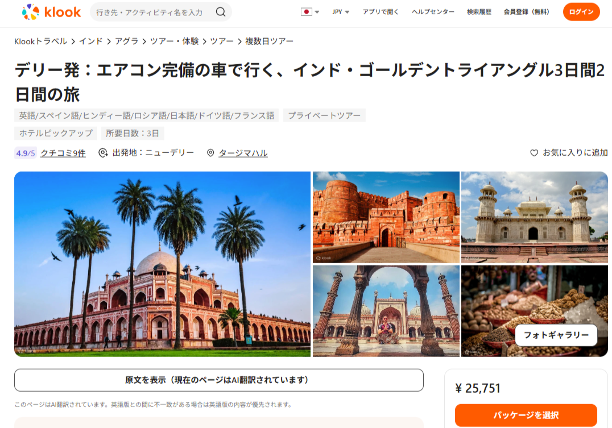612x428 pixels.
Task: Click the Klook logo icon
Action: pos(31,12)
